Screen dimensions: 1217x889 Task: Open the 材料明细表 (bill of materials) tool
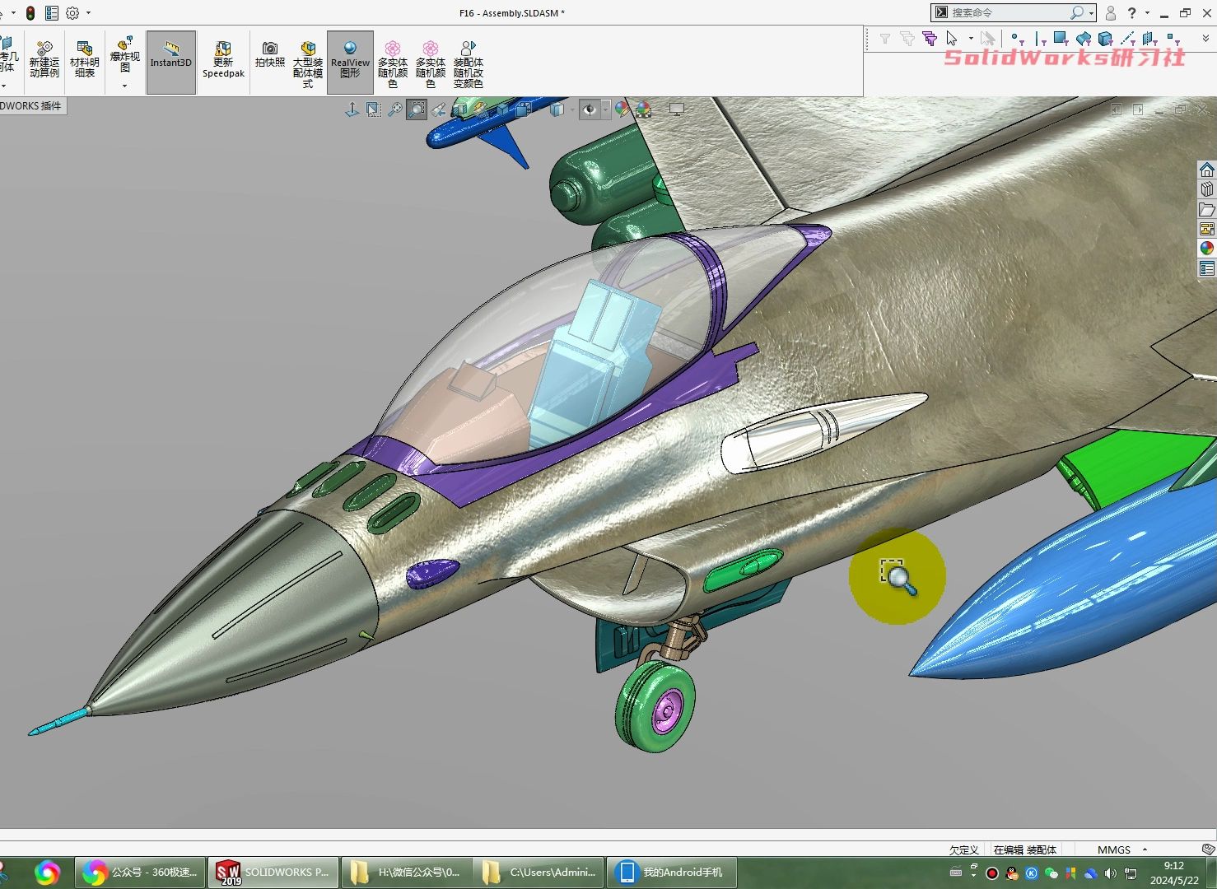coord(84,60)
